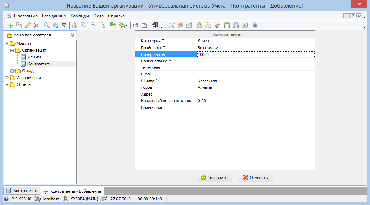This screenshot has height=205, width=370.
Task: Pin the user menu panel
Action: 73,35
